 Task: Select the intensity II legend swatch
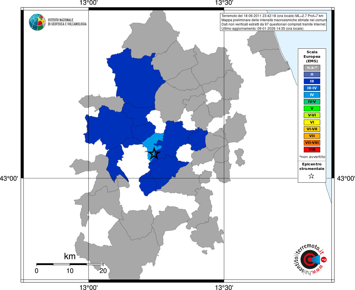pos(312,74)
